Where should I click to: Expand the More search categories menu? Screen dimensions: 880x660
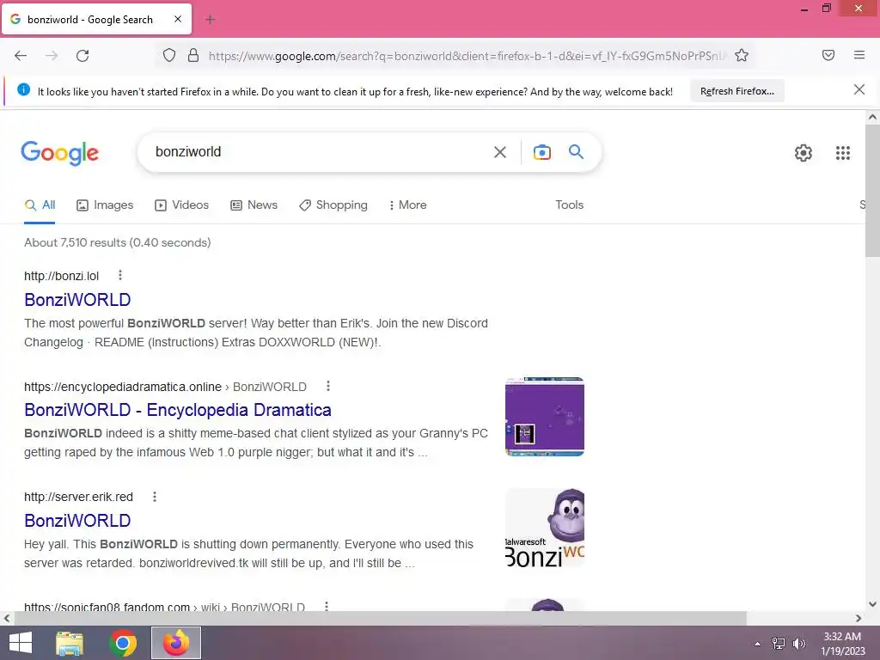pyautogui.click(x=408, y=205)
